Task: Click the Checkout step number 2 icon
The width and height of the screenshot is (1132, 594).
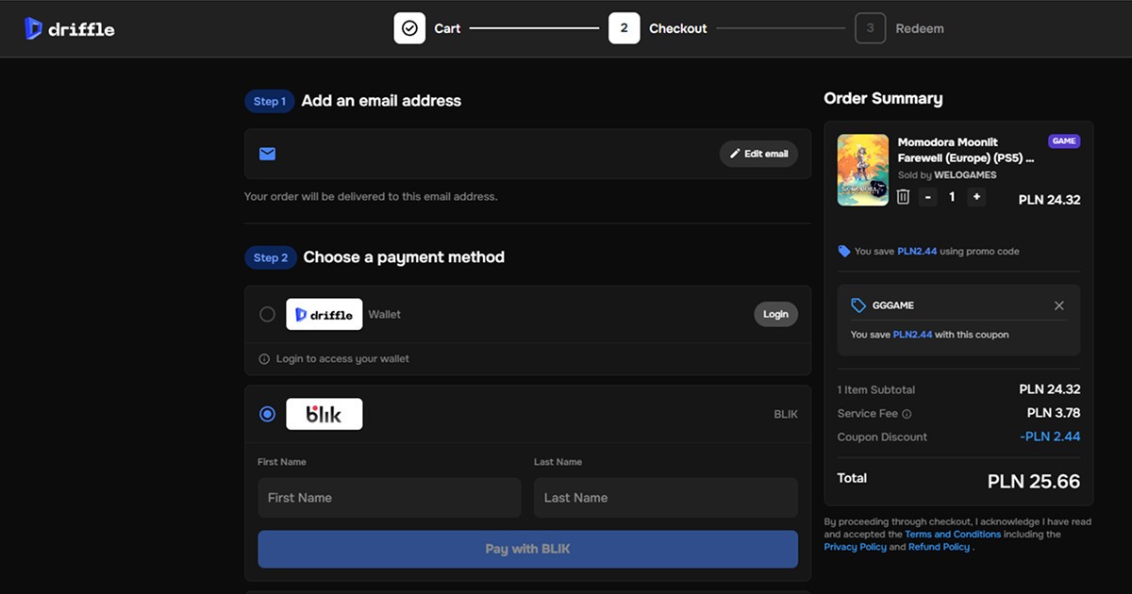Action: point(624,28)
